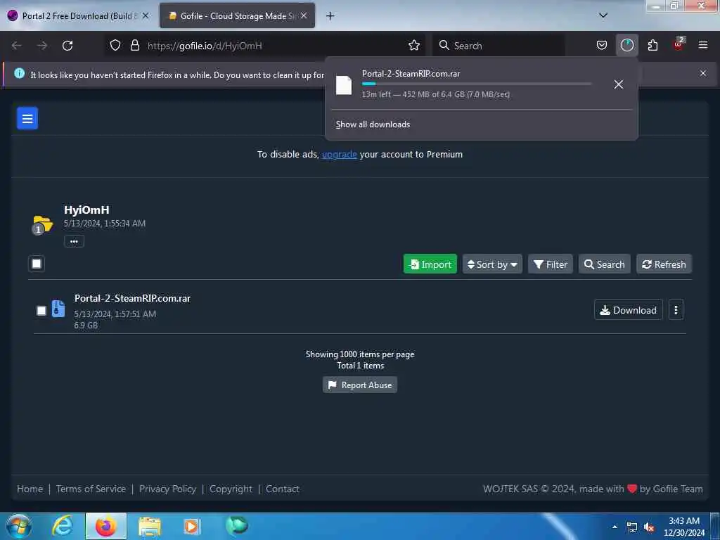This screenshot has width=720, height=540.
Task: Open the Gofile blue hamburger sidebar menu
Action: tap(27, 118)
